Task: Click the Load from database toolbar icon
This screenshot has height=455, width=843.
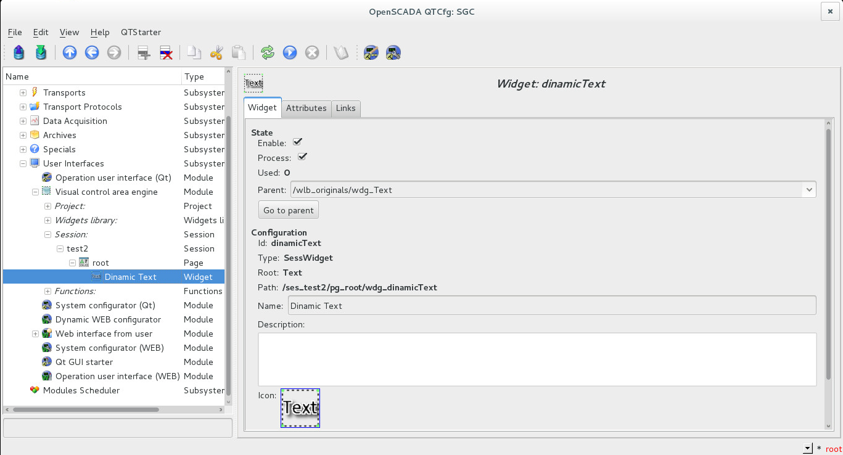Action: click(x=19, y=53)
